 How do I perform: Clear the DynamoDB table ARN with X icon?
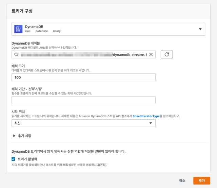coord(151,54)
